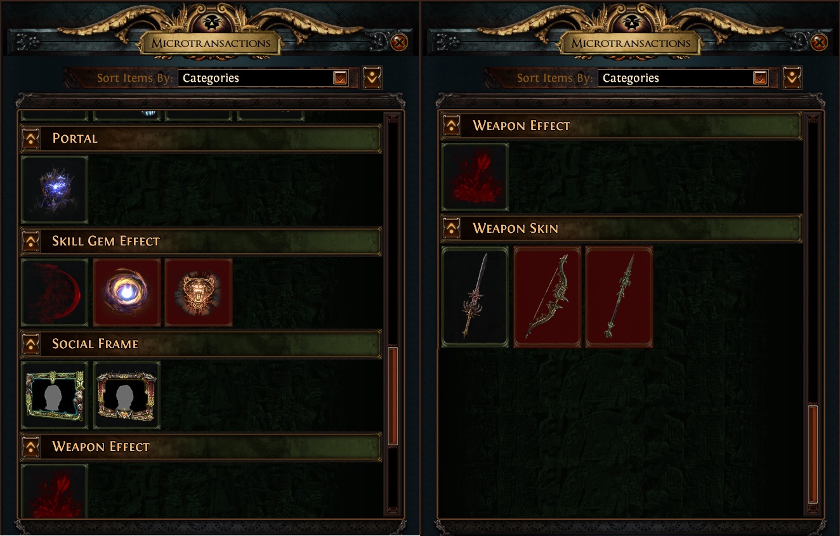Click the left panel scrollbar thumb
840x536 pixels.
(393, 396)
